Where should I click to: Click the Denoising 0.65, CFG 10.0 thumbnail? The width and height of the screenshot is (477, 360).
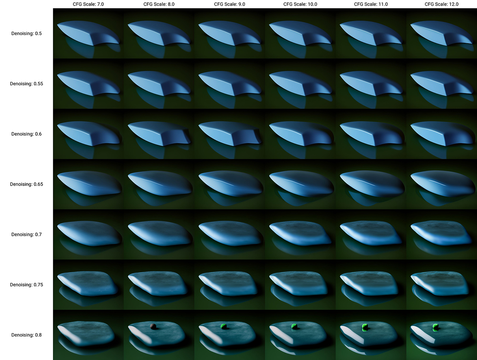pos(300,184)
